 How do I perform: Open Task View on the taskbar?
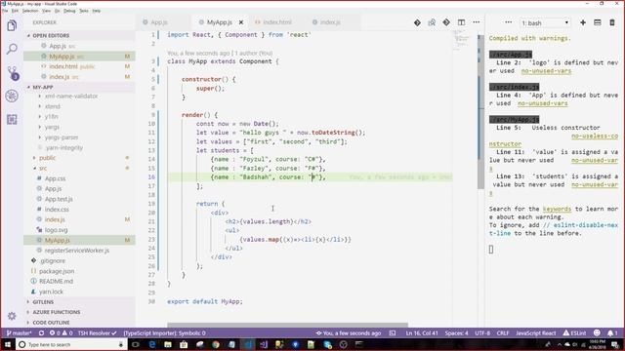(x=136, y=344)
